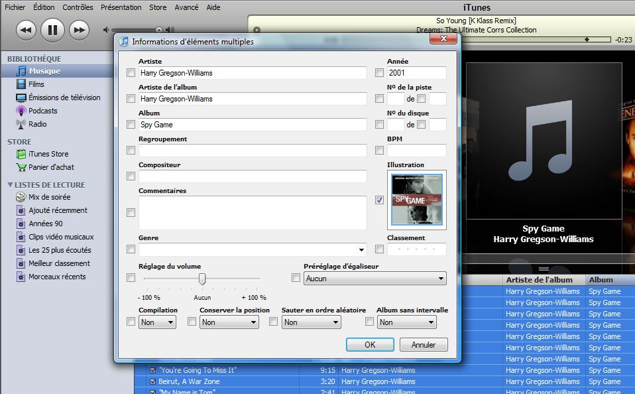Toggle the BPM checkbox
The height and width of the screenshot is (394, 635).
click(379, 151)
